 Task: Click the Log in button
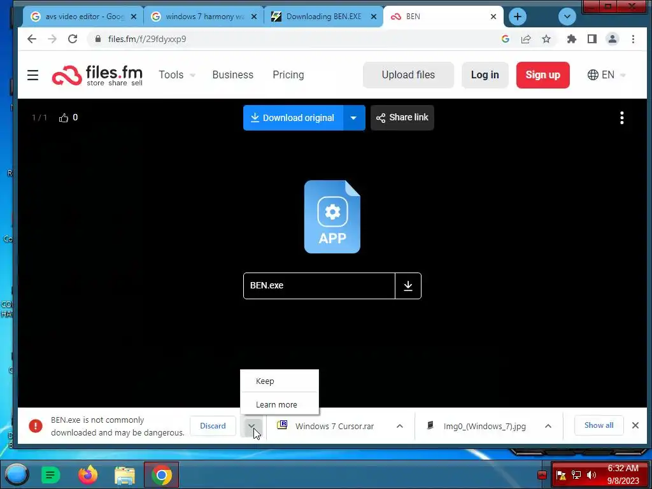point(485,75)
